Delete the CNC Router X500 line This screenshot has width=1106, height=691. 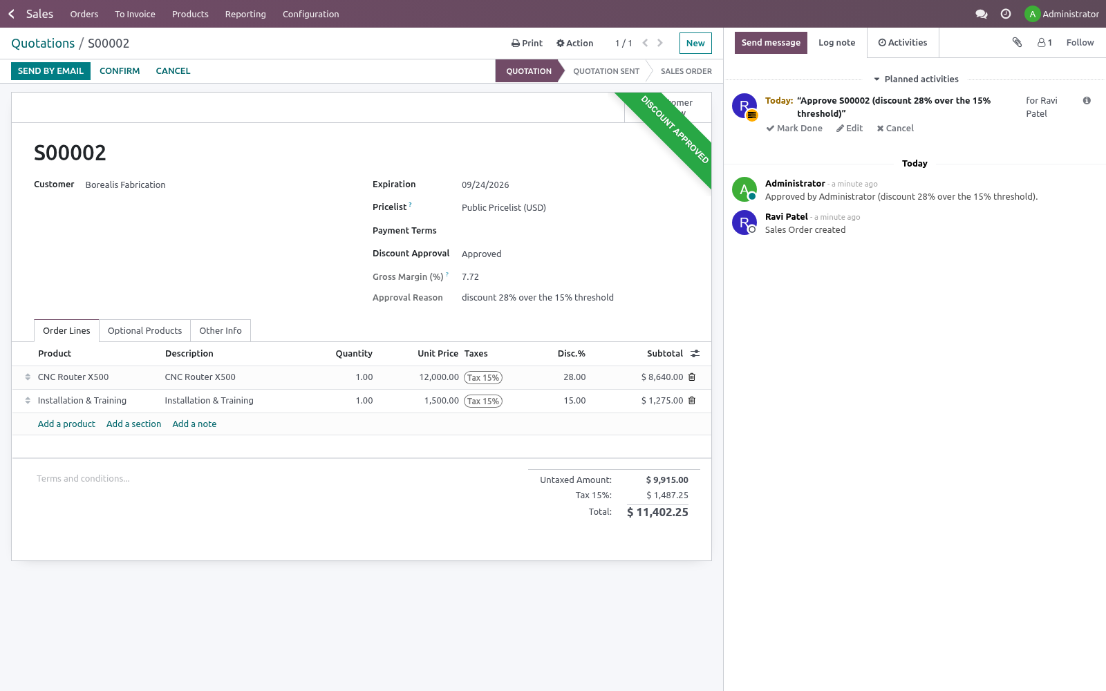pos(692,377)
